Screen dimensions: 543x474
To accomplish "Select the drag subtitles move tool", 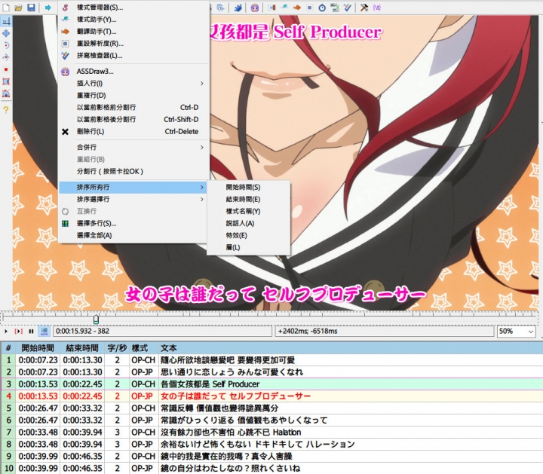I will point(6,34).
